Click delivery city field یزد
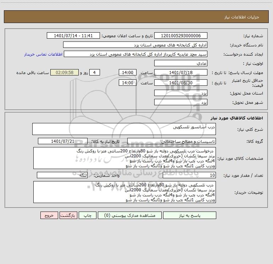 point(181,102)
